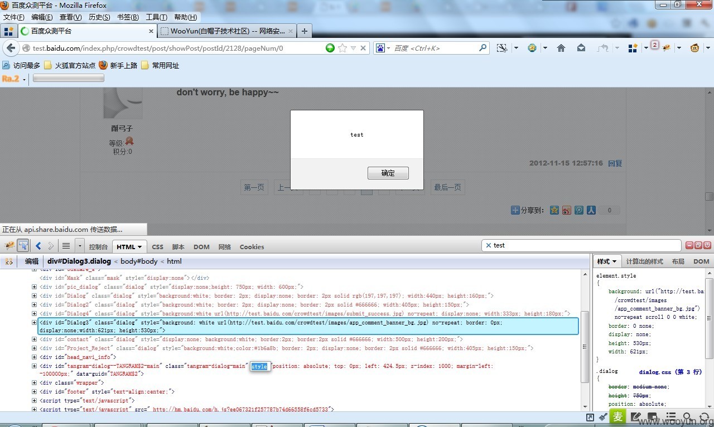This screenshot has height=427, width=714.
Task: Click the URL address field
Action: point(173,48)
